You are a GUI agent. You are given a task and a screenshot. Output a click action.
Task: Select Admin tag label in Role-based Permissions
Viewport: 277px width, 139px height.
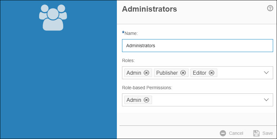pyautogui.click(x=134, y=100)
